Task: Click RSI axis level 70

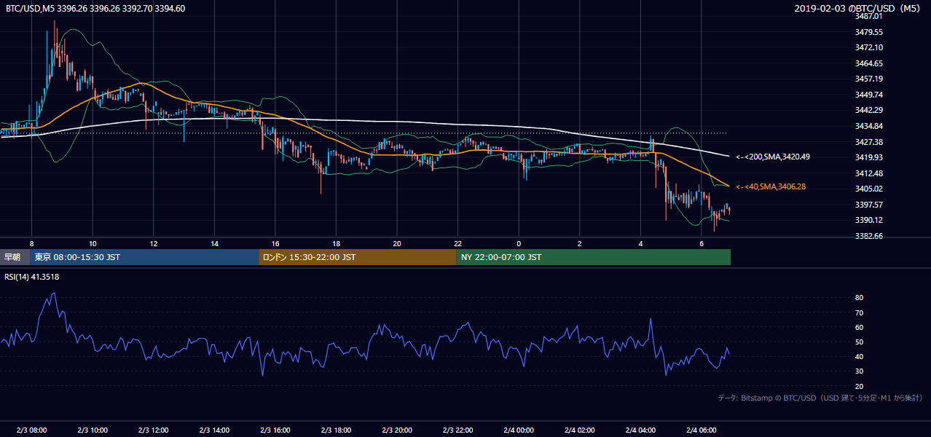Action: [859, 312]
